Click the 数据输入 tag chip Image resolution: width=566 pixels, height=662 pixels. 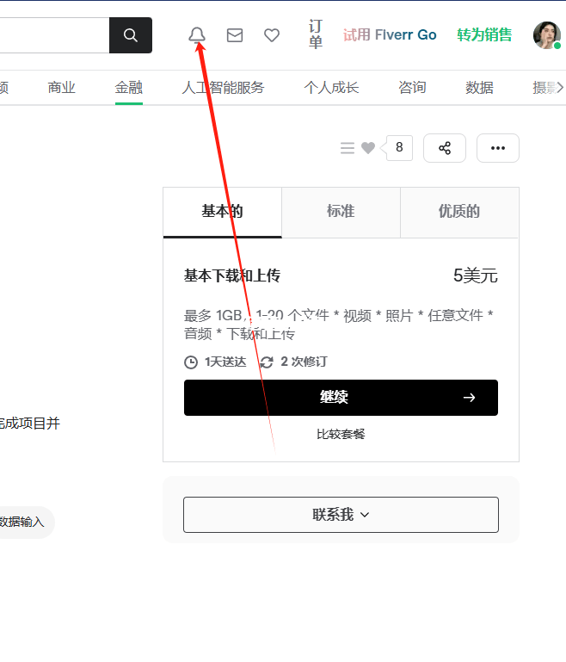click(x=23, y=522)
